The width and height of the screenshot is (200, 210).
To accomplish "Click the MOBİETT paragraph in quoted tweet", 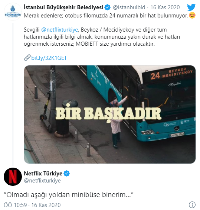I will pyautogui.click(x=102, y=37).
